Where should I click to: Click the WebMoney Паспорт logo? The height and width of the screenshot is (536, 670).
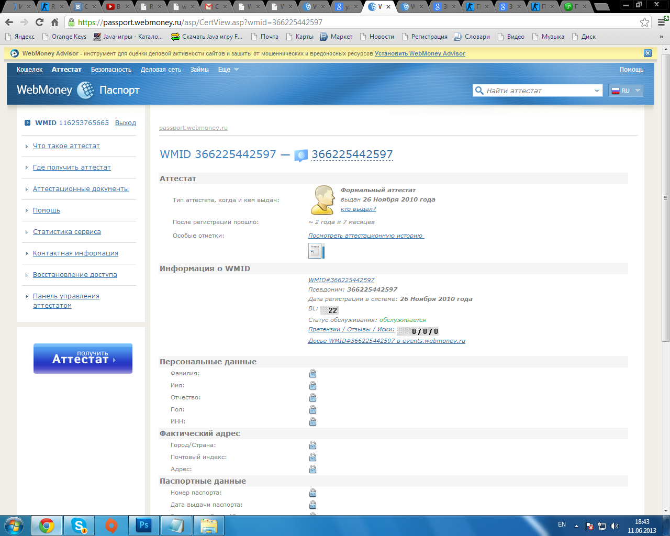point(78,90)
